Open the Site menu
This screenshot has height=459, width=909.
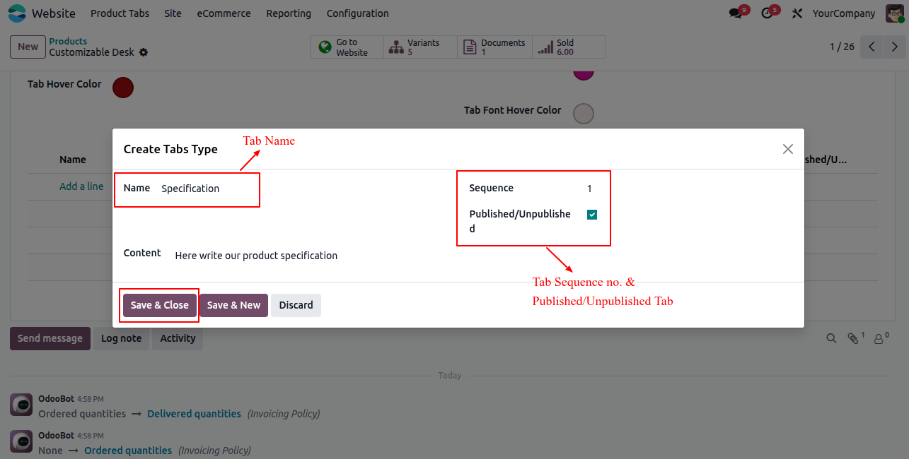coord(173,13)
